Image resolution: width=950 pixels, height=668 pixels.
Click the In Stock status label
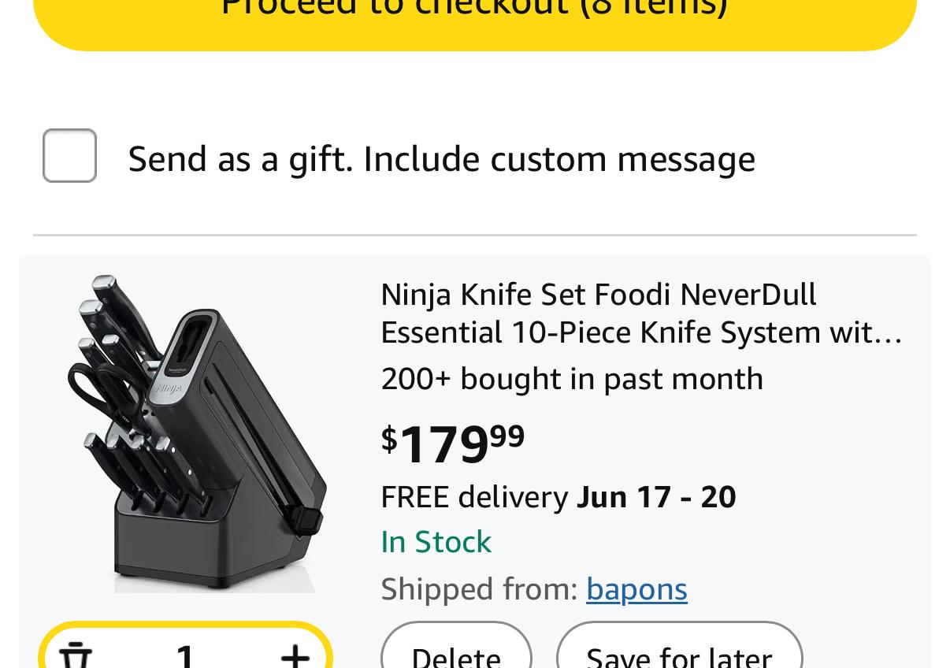coord(436,542)
